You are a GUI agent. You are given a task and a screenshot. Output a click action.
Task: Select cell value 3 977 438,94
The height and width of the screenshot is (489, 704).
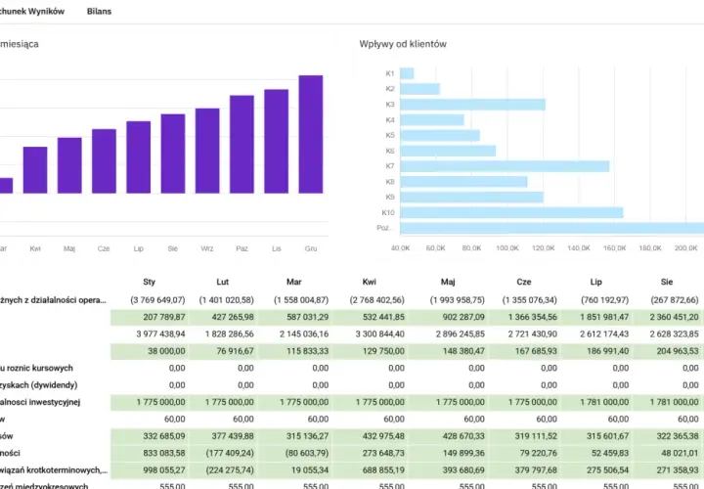(160, 334)
